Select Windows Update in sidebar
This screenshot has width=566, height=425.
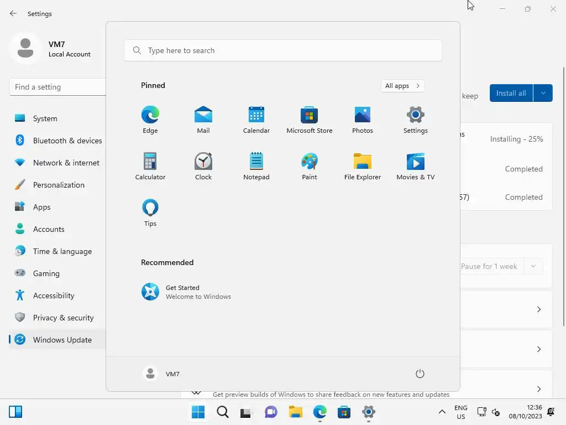pyautogui.click(x=57, y=340)
